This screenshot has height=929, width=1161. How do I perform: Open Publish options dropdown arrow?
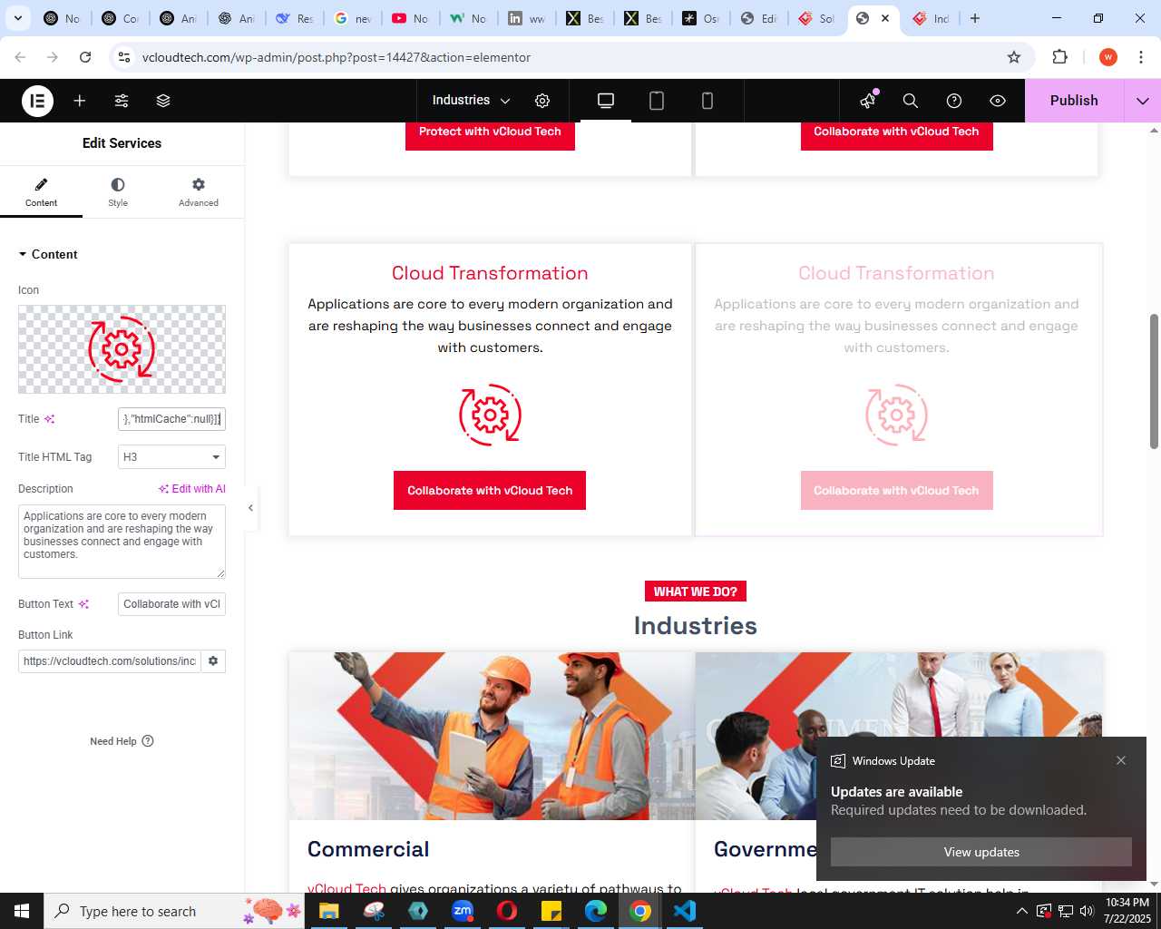coord(1143,101)
